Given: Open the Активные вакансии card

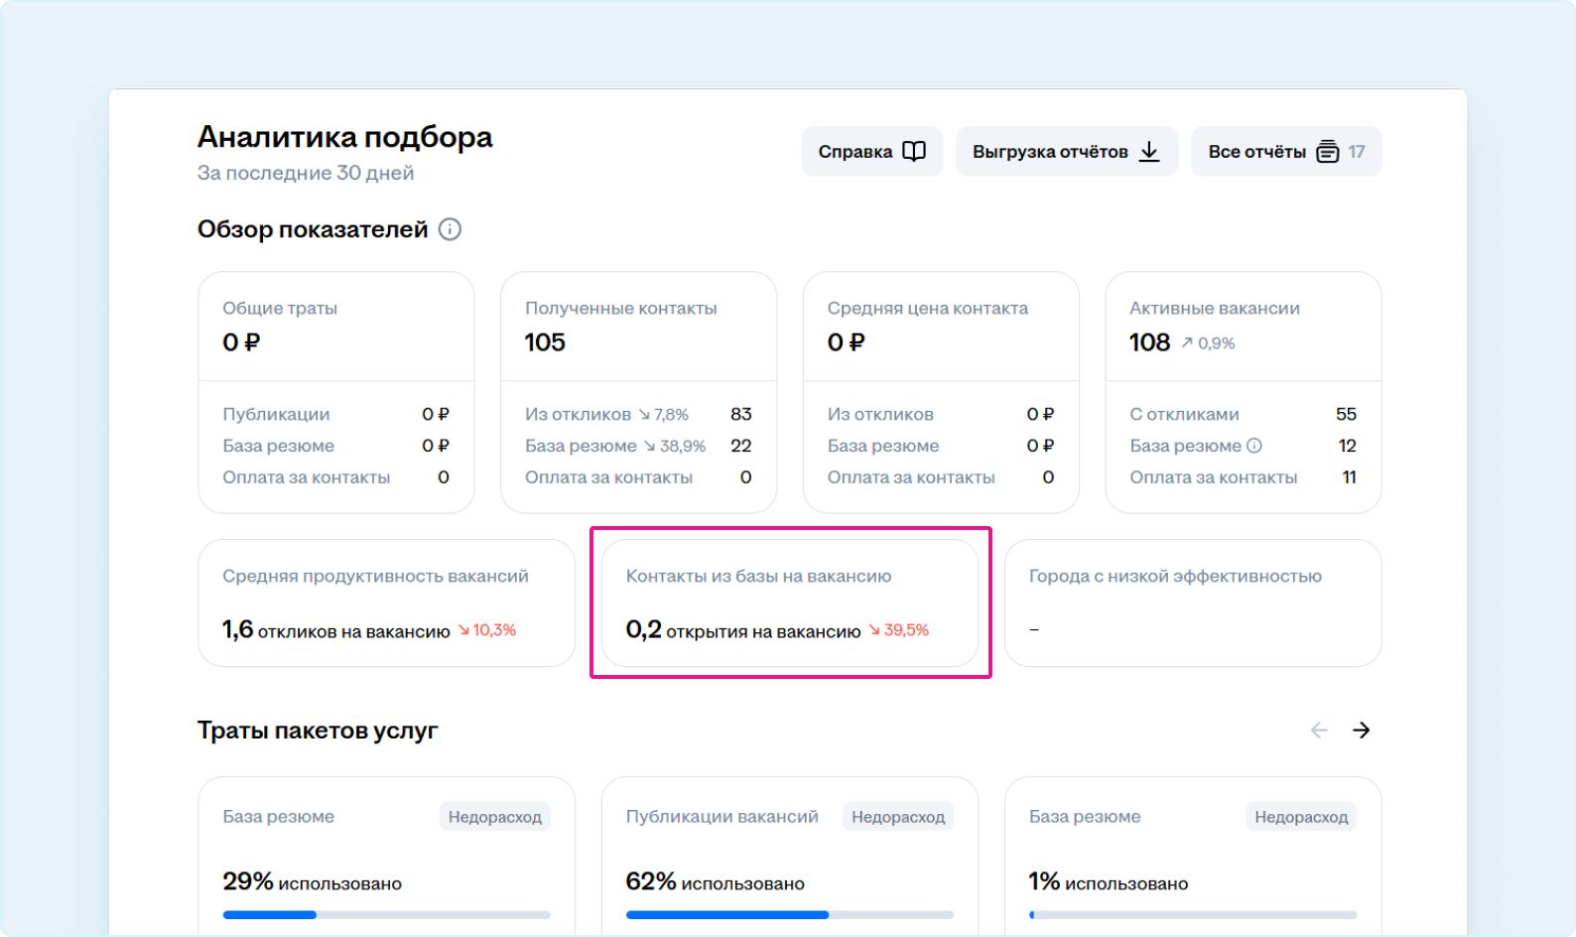Looking at the screenshot, I should click(x=1243, y=328).
